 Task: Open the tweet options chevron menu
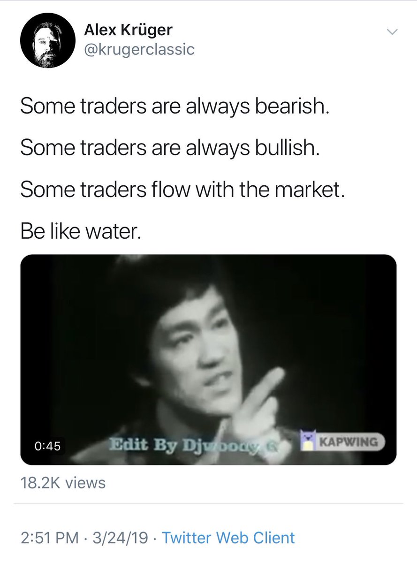[x=391, y=32]
